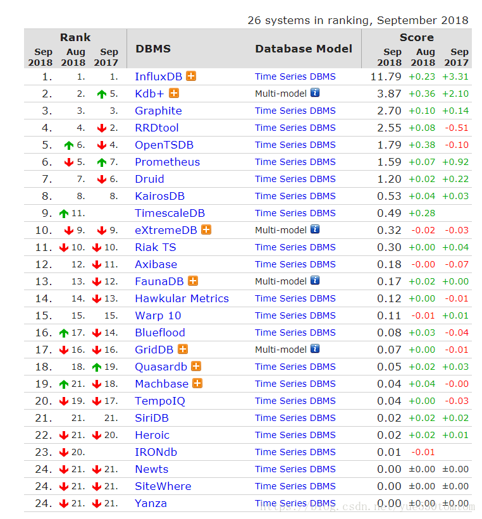This screenshot has height=519, width=482.
Task: Click the info icon in the Kdb+ row
Action: 315,93
